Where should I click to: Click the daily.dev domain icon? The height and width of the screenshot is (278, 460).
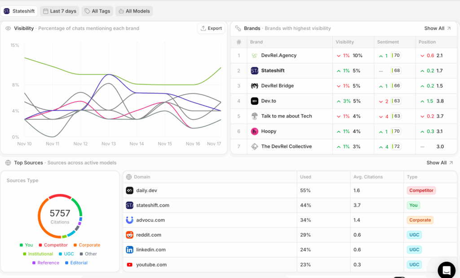click(x=128, y=190)
